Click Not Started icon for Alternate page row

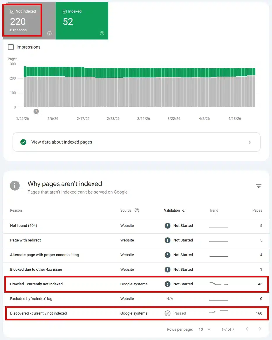click(x=168, y=255)
